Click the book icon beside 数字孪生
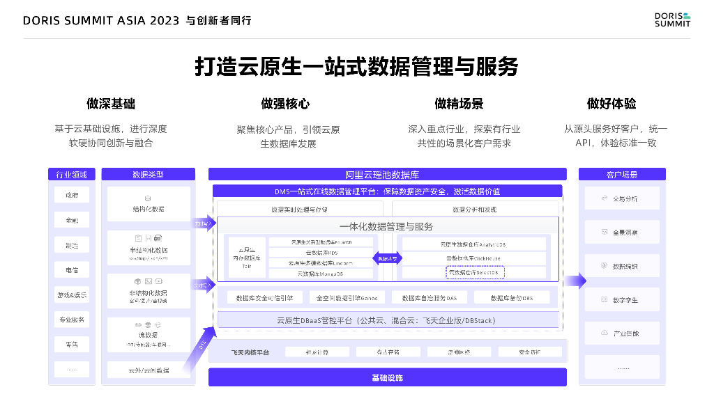This screenshot has width=714, height=401. [605, 299]
